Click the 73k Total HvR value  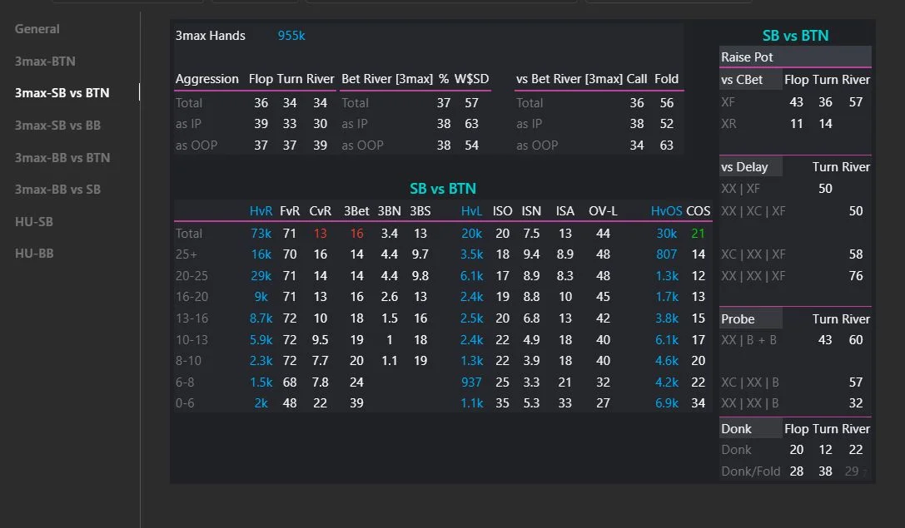[261, 234]
